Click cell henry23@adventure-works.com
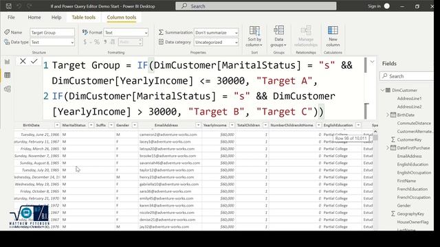440x247 pixels. (x=166, y=177)
